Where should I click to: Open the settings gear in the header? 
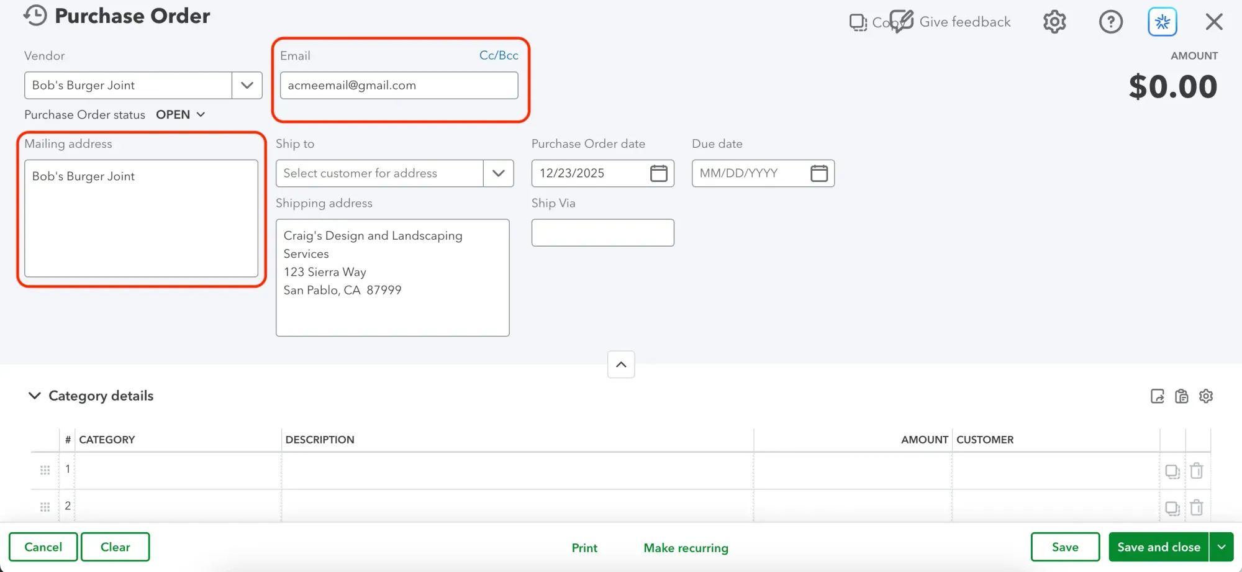1054,22
